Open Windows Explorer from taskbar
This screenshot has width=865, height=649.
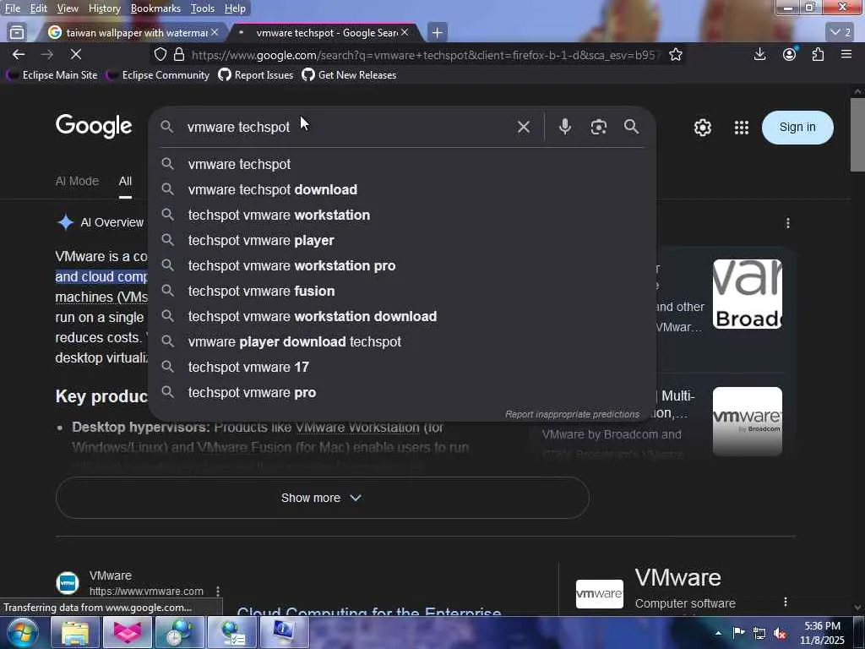click(75, 632)
